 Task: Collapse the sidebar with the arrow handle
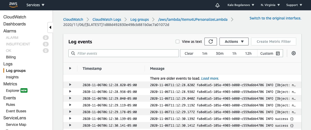pos(50,27)
